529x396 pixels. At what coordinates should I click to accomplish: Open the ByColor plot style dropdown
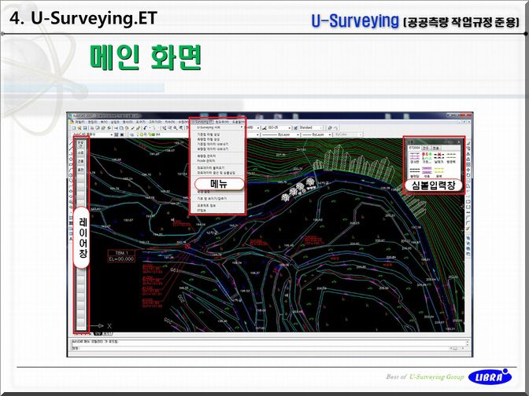(x=348, y=134)
